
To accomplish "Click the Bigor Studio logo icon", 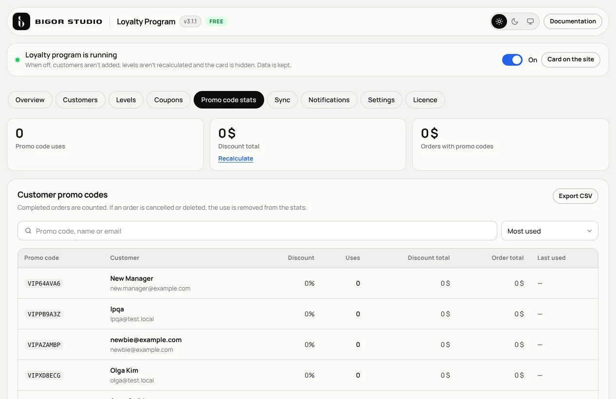I will (21, 21).
